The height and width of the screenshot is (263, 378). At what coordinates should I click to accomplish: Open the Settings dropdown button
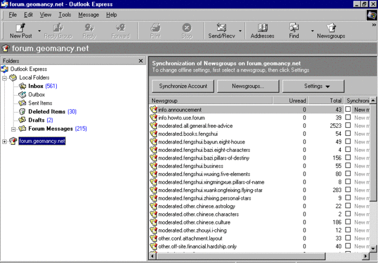(313, 86)
